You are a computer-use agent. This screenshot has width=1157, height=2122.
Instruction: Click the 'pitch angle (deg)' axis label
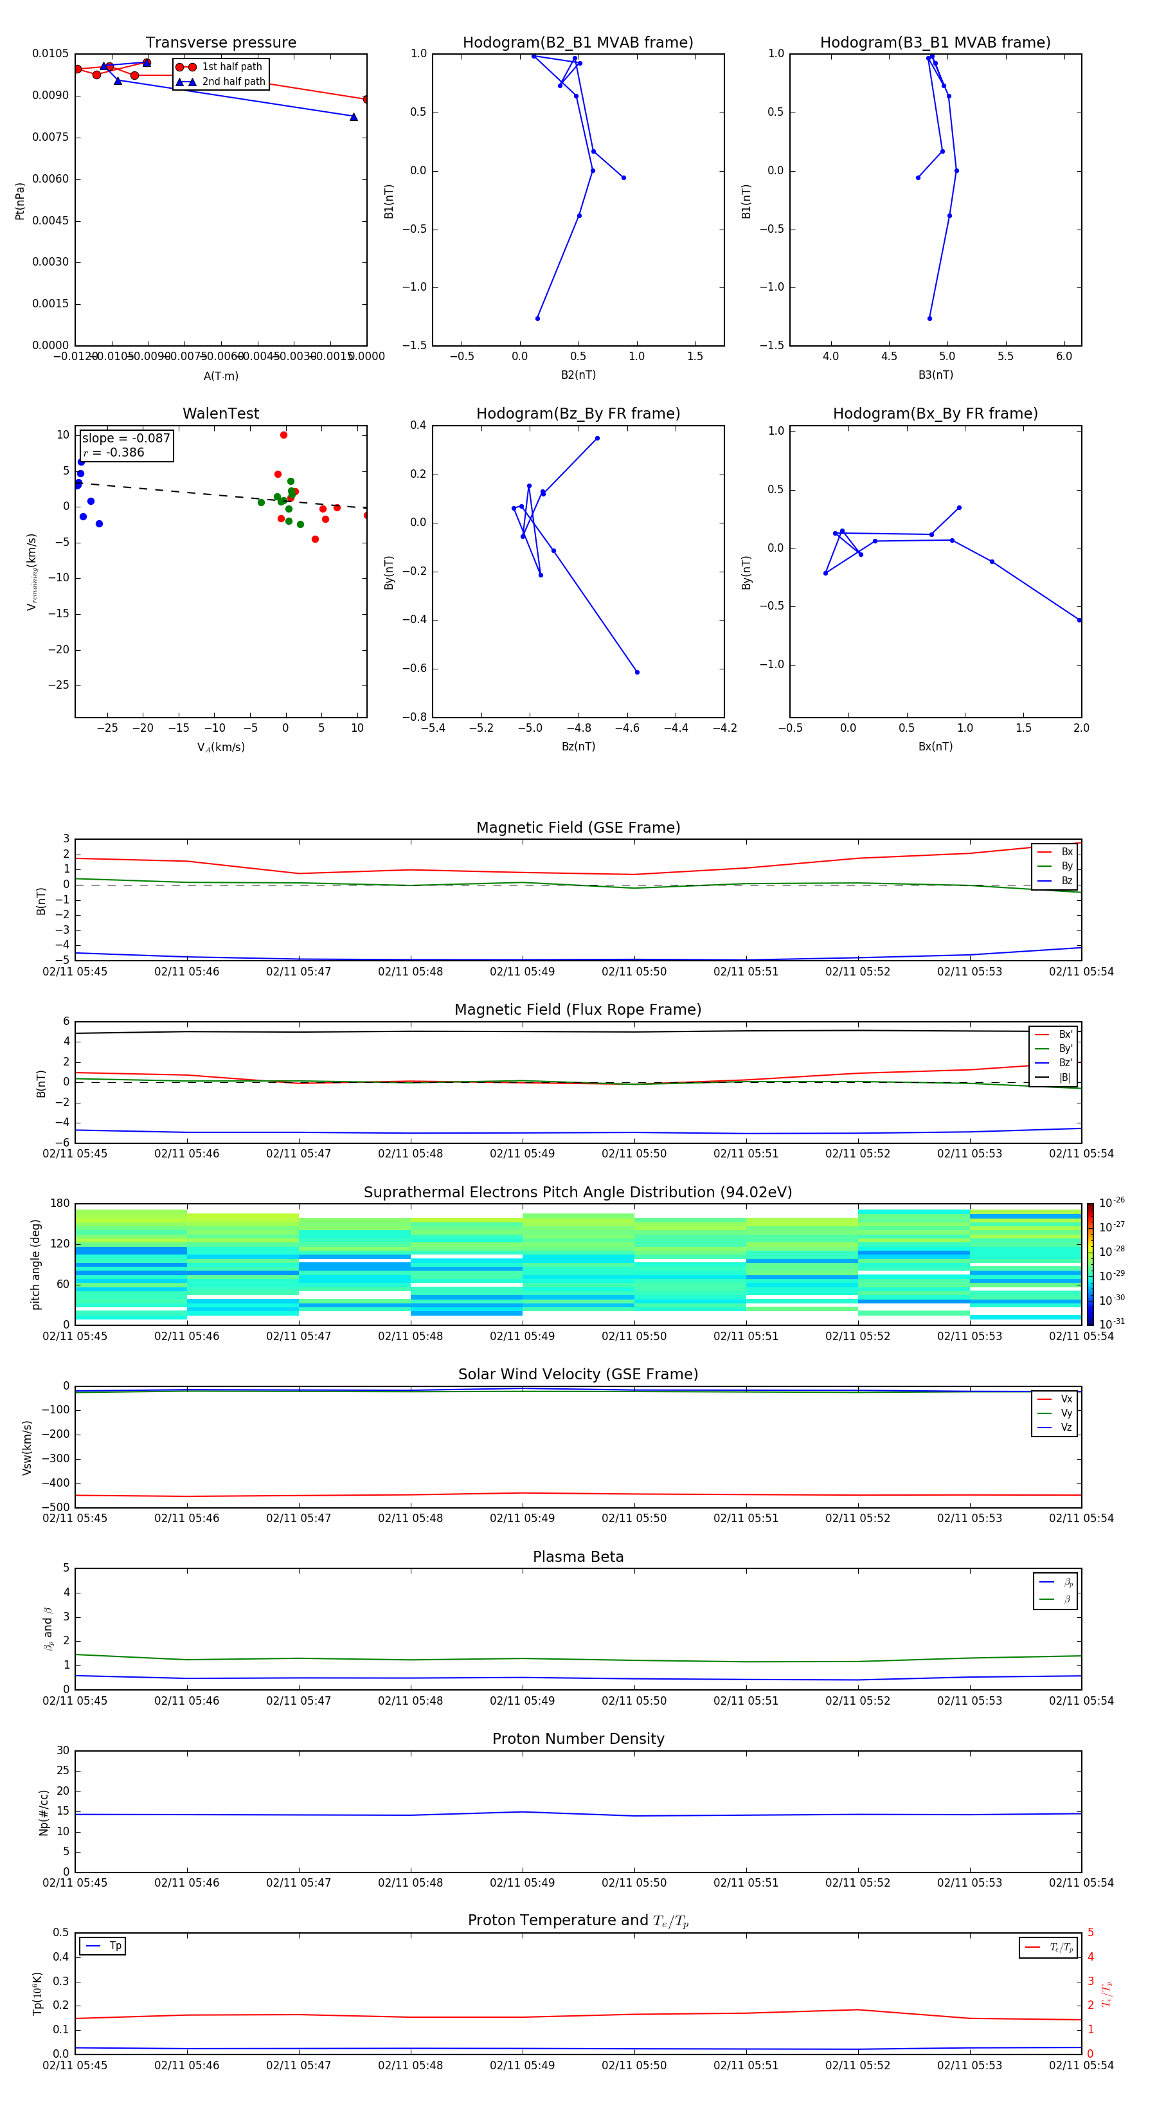point(35,1264)
